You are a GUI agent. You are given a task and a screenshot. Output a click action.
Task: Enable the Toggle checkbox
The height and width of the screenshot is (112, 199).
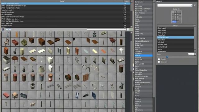point(159,59)
